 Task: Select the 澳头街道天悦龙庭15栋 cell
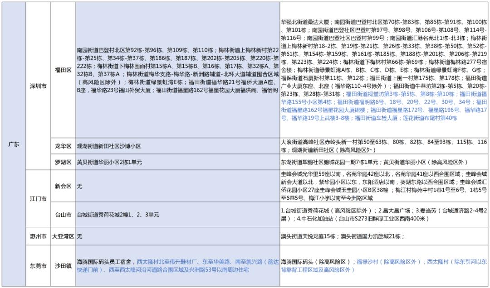pyautogui.click(x=384, y=236)
